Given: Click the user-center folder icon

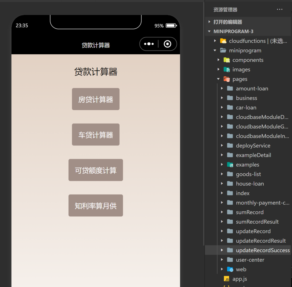Looking at the screenshot, I should [230, 260].
